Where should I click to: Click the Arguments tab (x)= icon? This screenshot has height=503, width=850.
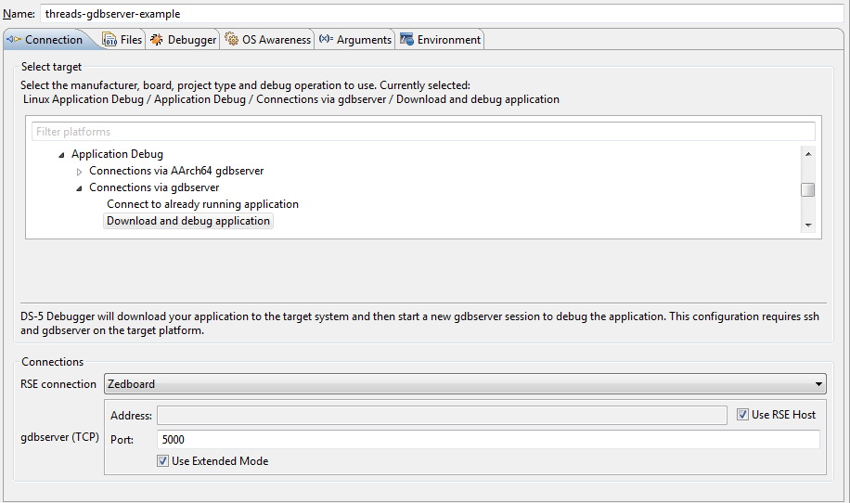coord(326,40)
